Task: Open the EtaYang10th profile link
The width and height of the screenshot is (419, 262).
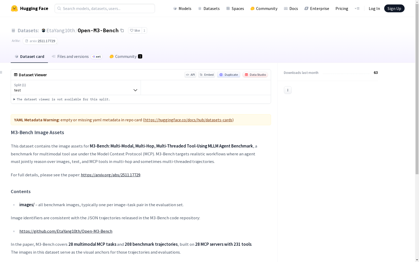Action: coord(60,30)
